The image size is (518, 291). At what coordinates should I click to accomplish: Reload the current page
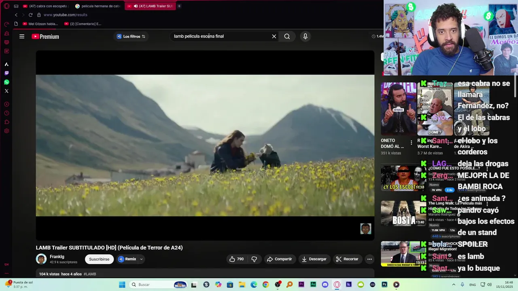coord(30,15)
